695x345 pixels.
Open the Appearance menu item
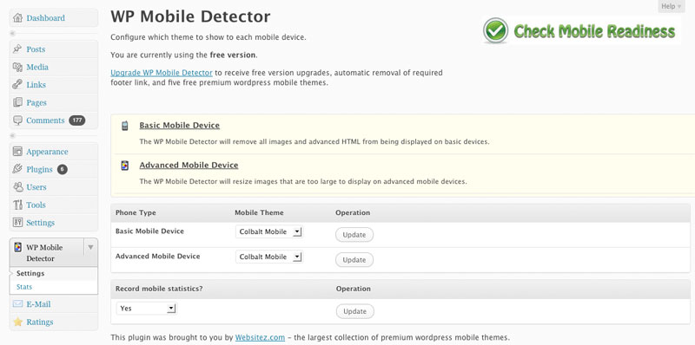click(x=47, y=152)
